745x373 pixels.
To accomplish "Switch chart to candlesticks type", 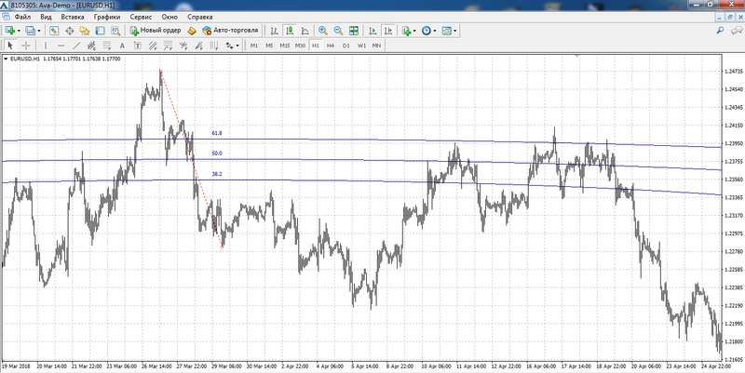I will 290,31.
